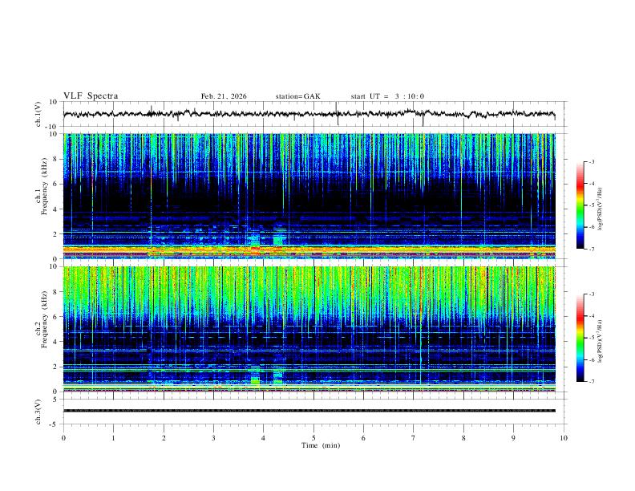This screenshot has height=491, width=635.
Task: Click the '8' tick on ch.2 frequency axis
Action: [x=56, y=291]
